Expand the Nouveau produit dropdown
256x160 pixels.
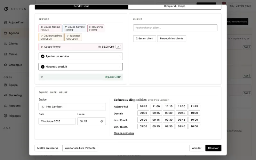81,67
